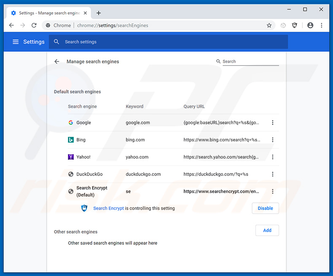
Task: Open more actions for Bing search engine
Action: [273, 140]
